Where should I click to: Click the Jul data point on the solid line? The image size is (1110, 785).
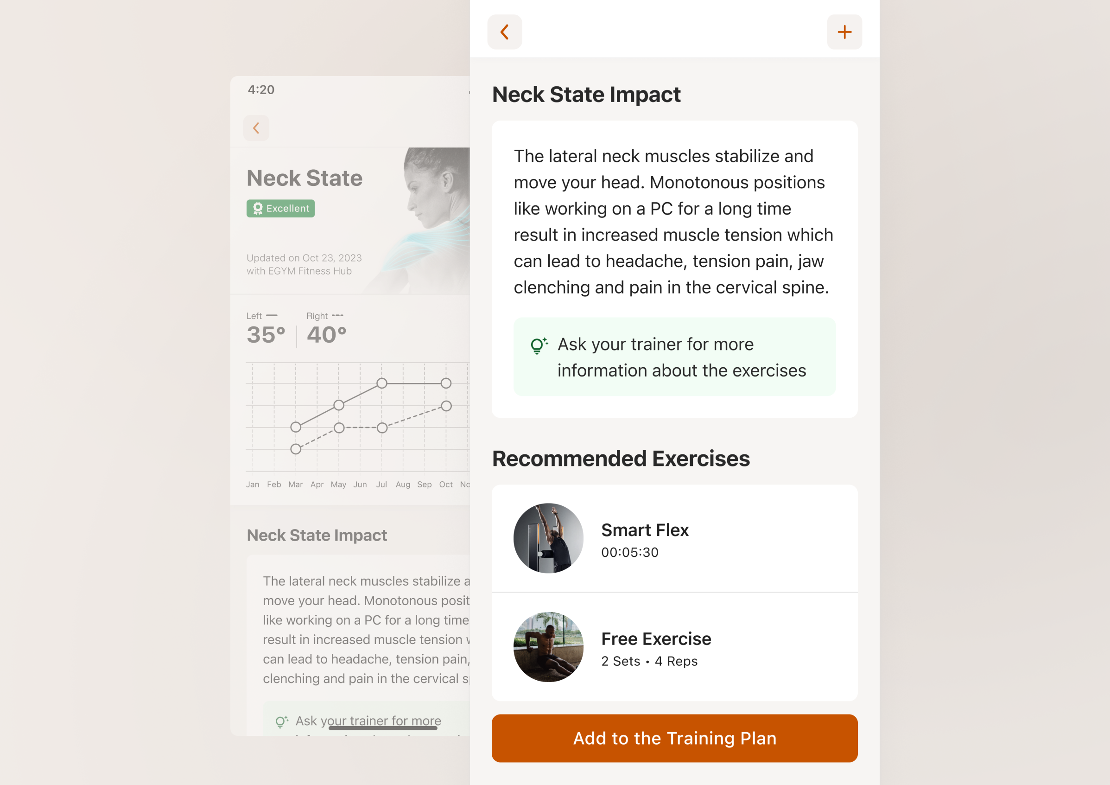coord(382,383)
